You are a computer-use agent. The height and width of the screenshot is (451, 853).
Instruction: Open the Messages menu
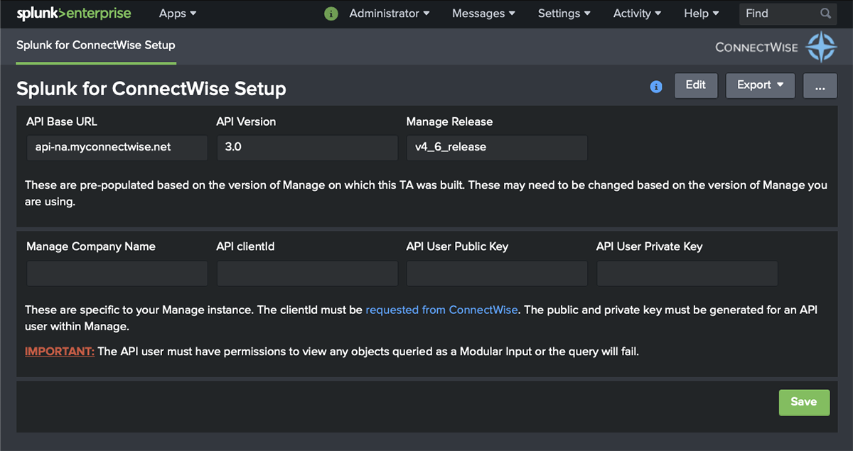tap(483, 13)
